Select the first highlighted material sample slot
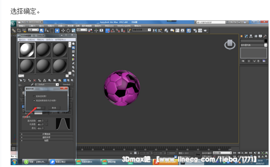270x167 pixels. pyautogui.click(x=27, y=50)
